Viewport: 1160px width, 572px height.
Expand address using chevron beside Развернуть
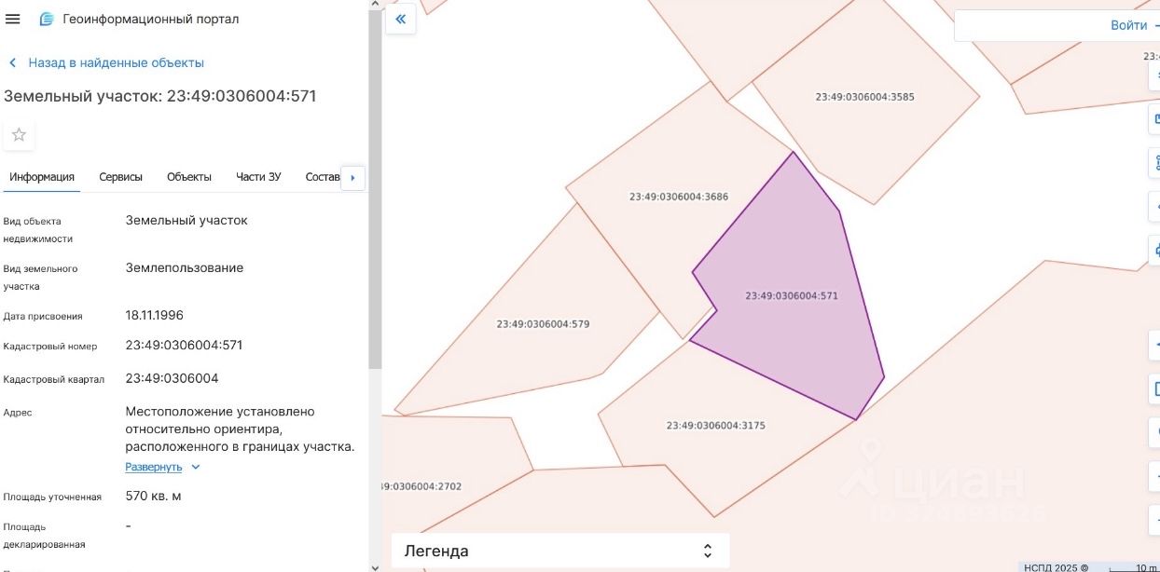[x=195, y=467]
